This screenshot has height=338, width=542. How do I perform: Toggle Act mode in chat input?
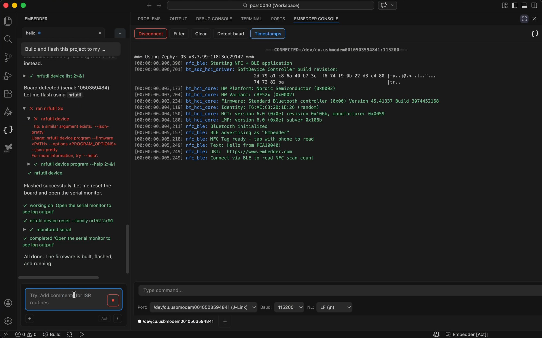(104, 318)
